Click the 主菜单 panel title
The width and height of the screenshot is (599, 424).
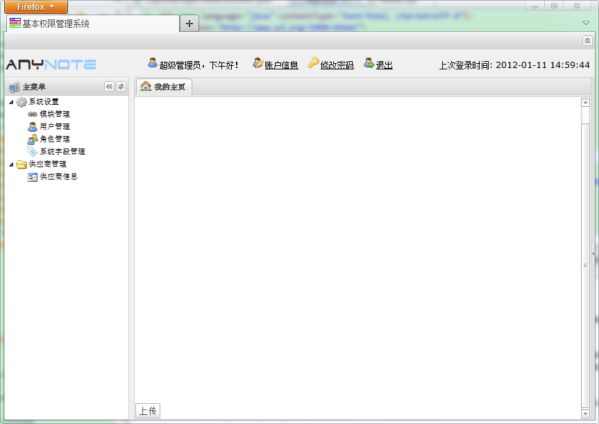(34, 87)
